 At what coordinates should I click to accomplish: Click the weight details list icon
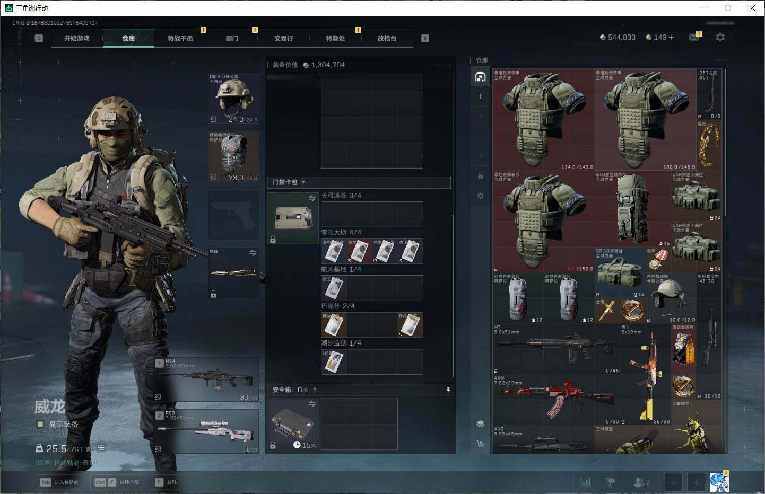101,448
